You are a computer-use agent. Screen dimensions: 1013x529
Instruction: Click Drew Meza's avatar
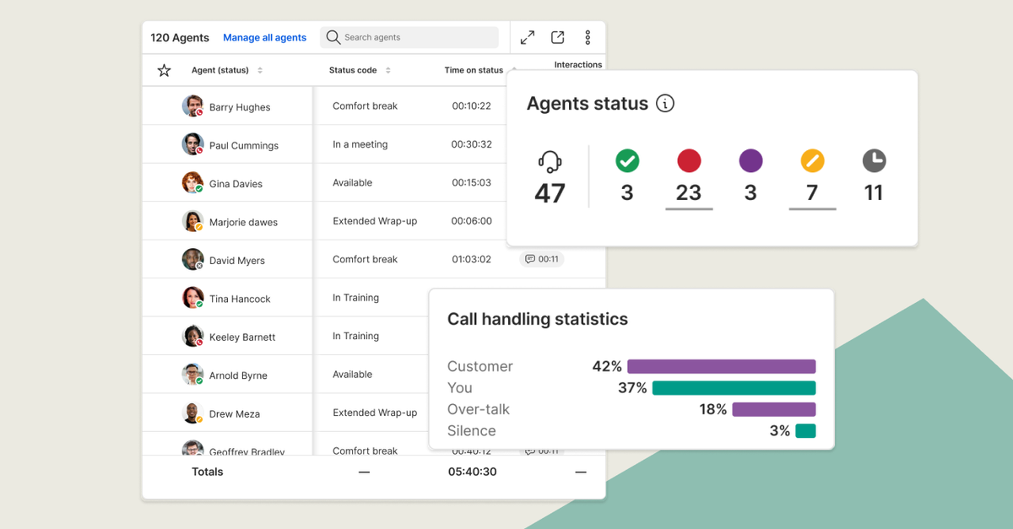(x=192, y=413)
